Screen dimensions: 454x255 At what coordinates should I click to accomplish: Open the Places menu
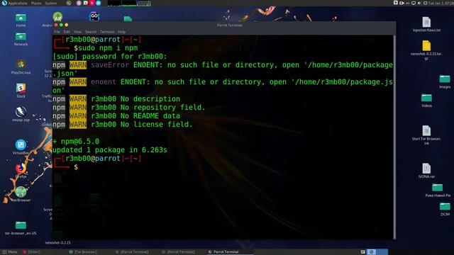click(36, 3)
